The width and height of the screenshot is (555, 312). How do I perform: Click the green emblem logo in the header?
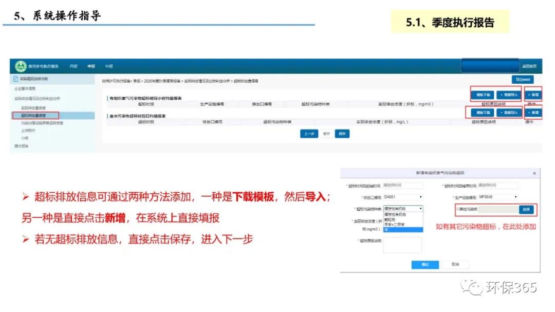click(21, 66)
